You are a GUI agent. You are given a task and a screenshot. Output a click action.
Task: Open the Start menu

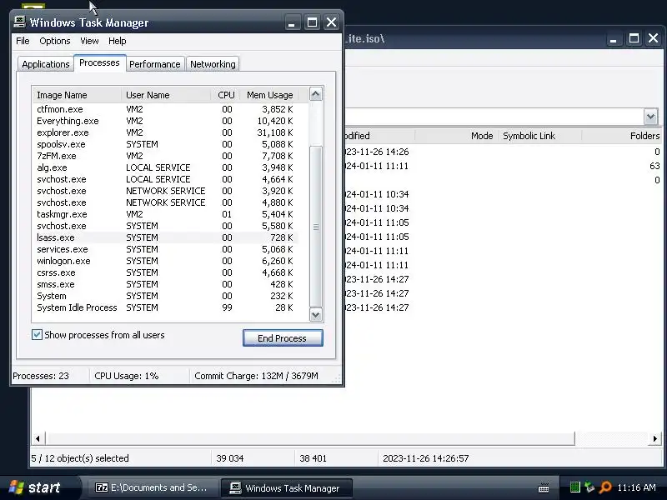click(x=41, y=487)
